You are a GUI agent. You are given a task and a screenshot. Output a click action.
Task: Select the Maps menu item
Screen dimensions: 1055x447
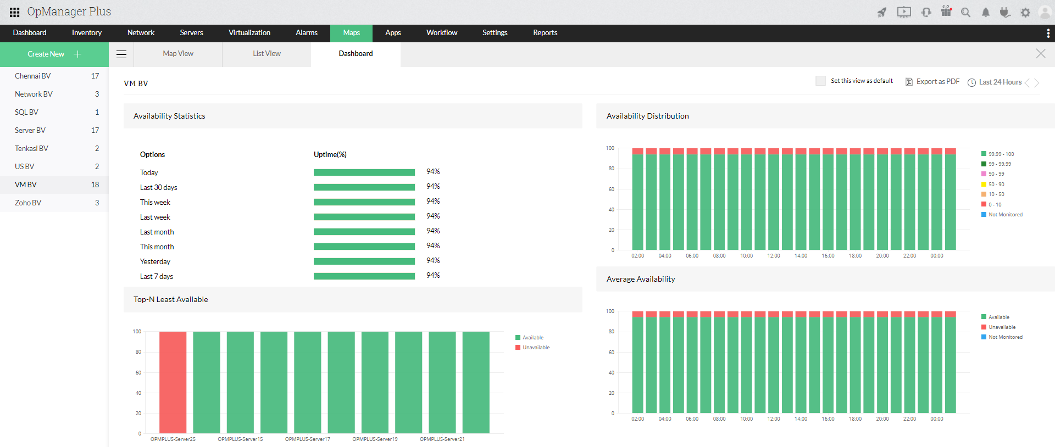pos(351,33)
